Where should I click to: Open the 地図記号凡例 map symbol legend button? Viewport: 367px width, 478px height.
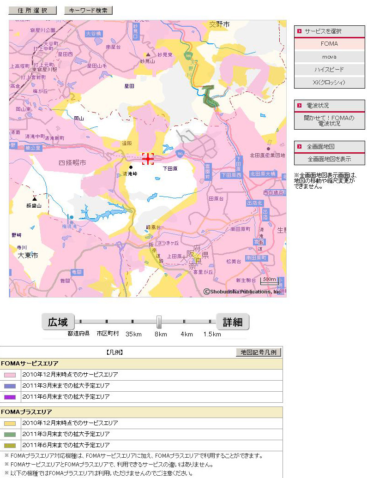[259, 353]
